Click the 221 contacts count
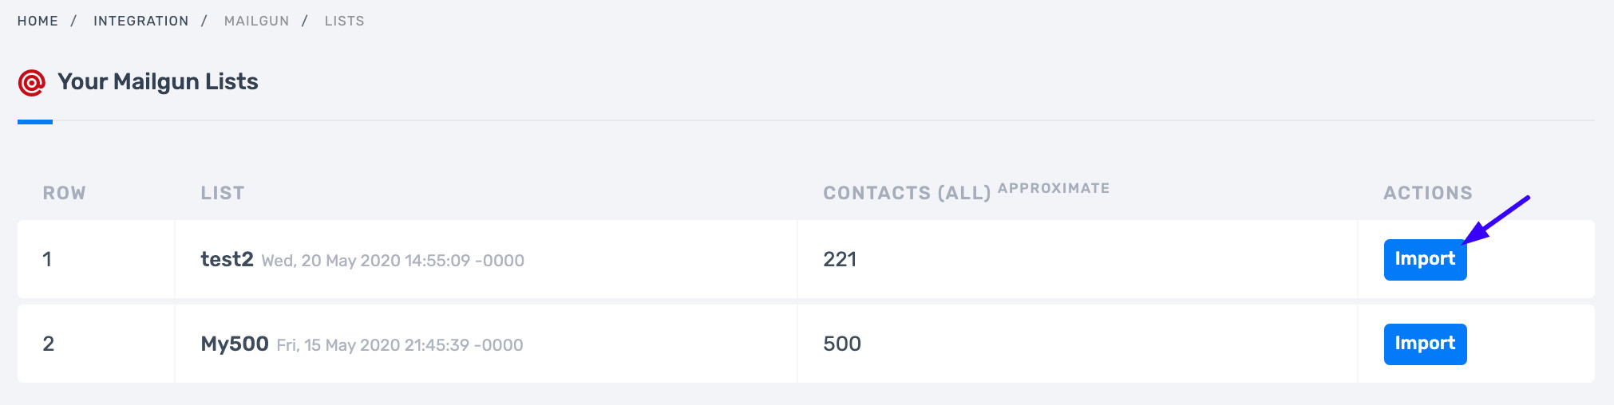The width and height of the screenshot is (1614, 405). coord(840,259)
